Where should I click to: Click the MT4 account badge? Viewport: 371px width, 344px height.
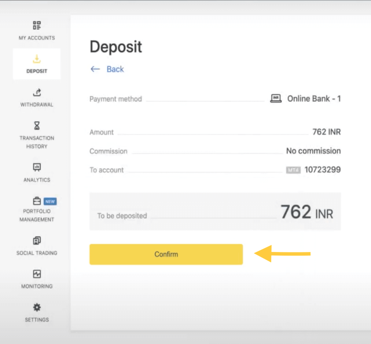click(x=293, y=170)
